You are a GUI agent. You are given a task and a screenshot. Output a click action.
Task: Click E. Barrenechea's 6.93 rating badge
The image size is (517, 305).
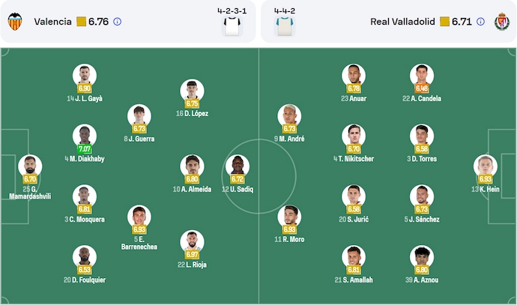[x=139, y=229]
